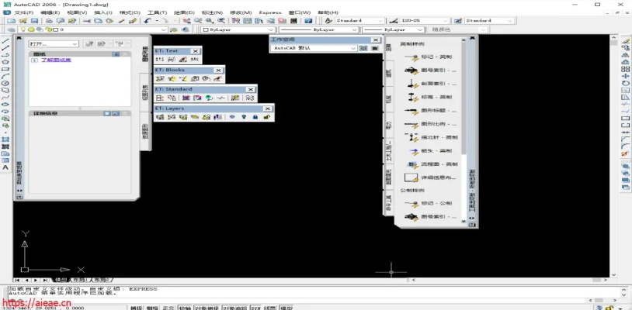Click the 了解图纸集 link
This screenshot has height=310, width=632.
pyautogui.click(x=56, y=60)
